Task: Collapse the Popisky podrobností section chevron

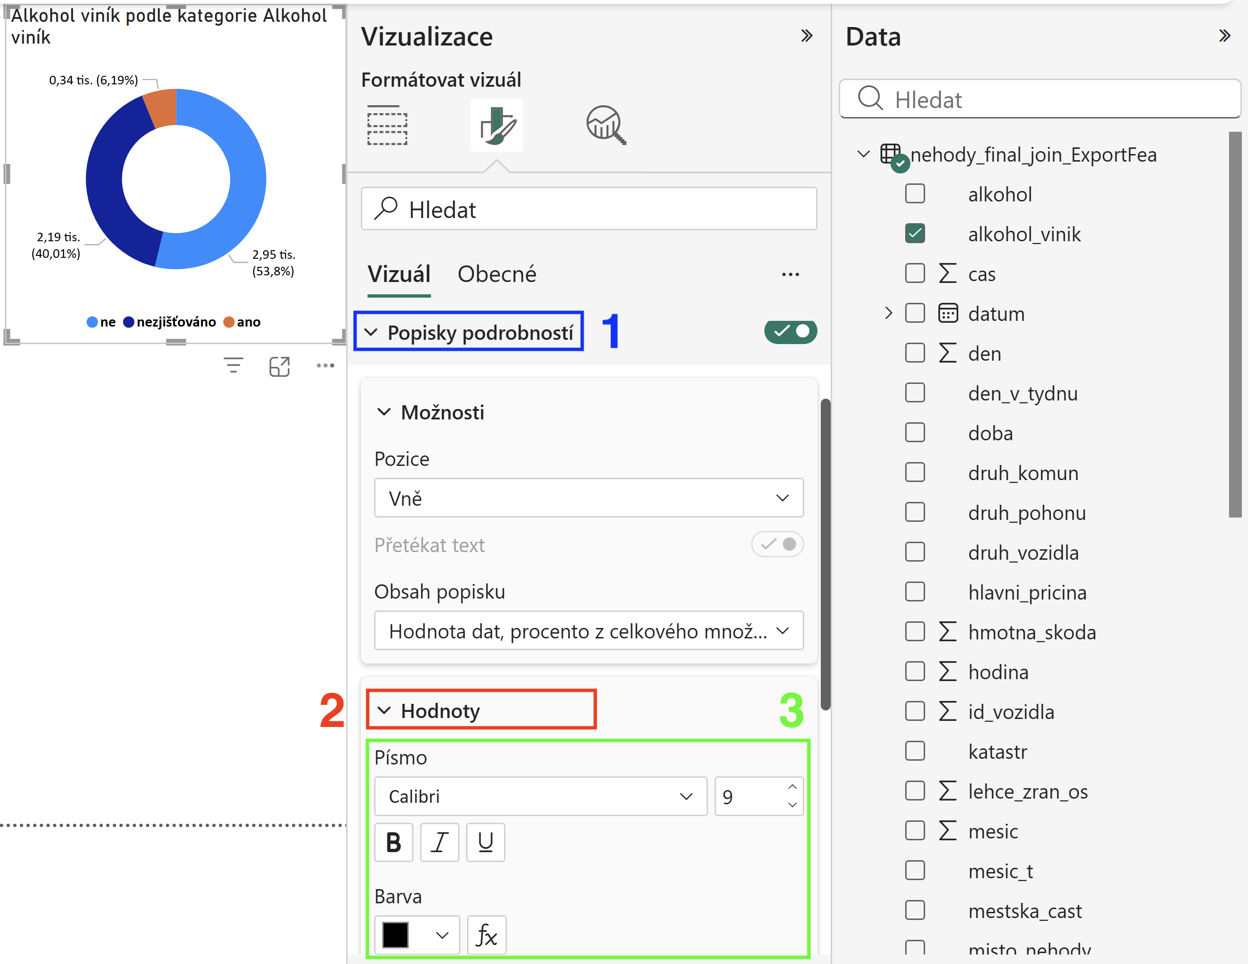Action: click(x=371, y=332)
